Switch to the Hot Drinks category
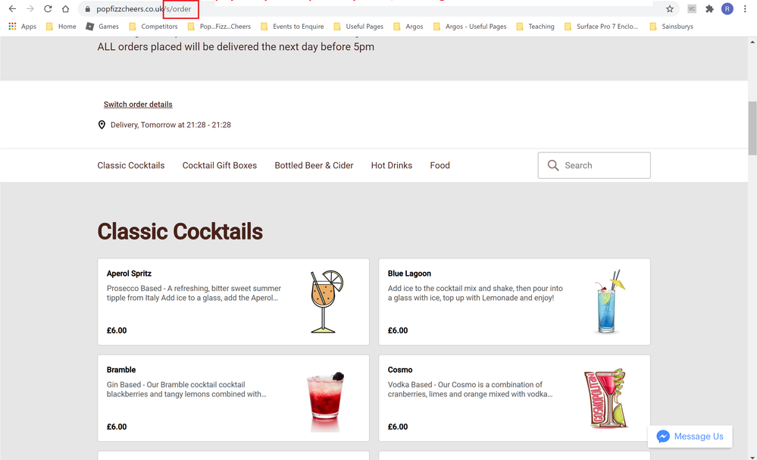This screenshot has height=460, width=757. pos(392,165)
